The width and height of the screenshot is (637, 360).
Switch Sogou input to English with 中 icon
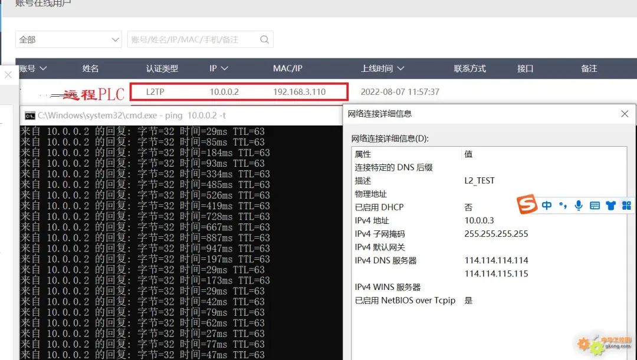point(547,205)
